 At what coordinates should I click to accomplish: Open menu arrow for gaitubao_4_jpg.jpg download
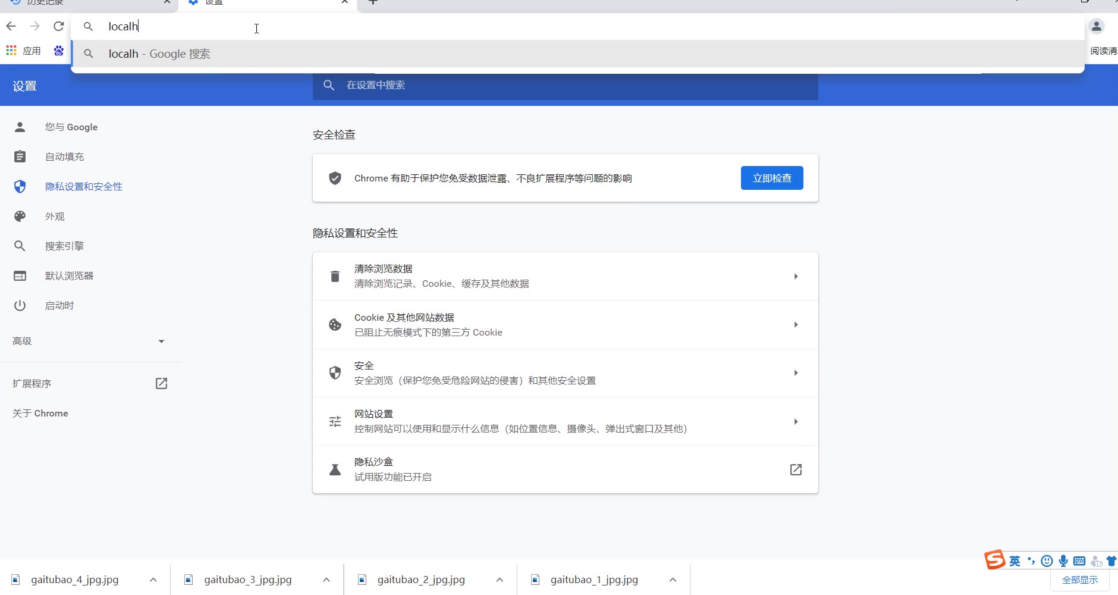(153, 580)
